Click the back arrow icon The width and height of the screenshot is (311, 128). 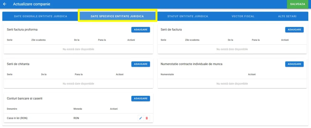click(x=5, y=4)
